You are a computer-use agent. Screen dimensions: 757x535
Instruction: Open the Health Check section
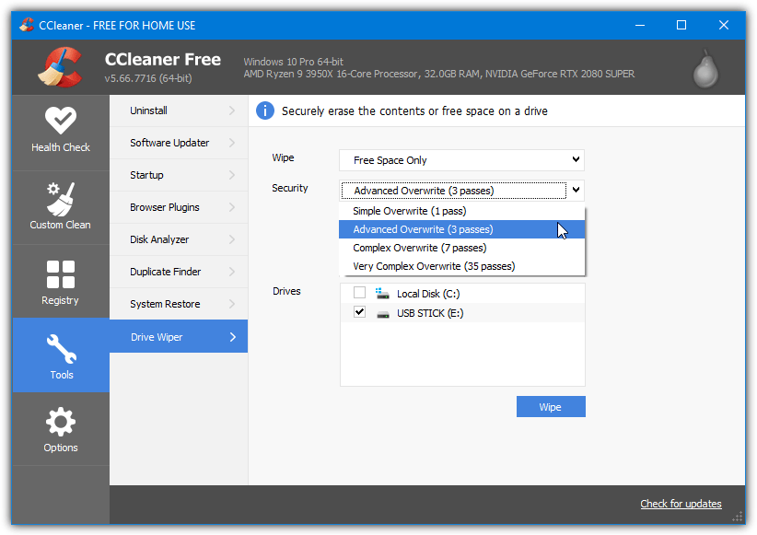pyautogui.click(x=61, y=132)
